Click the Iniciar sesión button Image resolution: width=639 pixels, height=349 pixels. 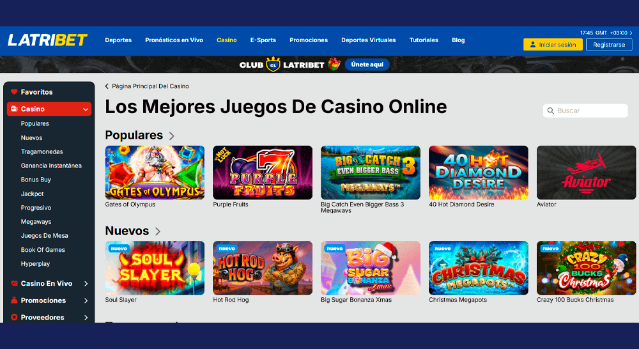coord(553,45)
